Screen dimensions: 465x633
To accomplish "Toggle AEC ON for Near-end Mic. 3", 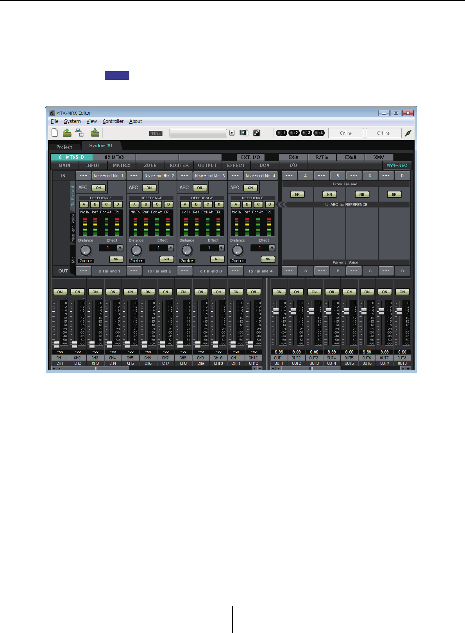I will pyautogui.click(x=200, y=188).
